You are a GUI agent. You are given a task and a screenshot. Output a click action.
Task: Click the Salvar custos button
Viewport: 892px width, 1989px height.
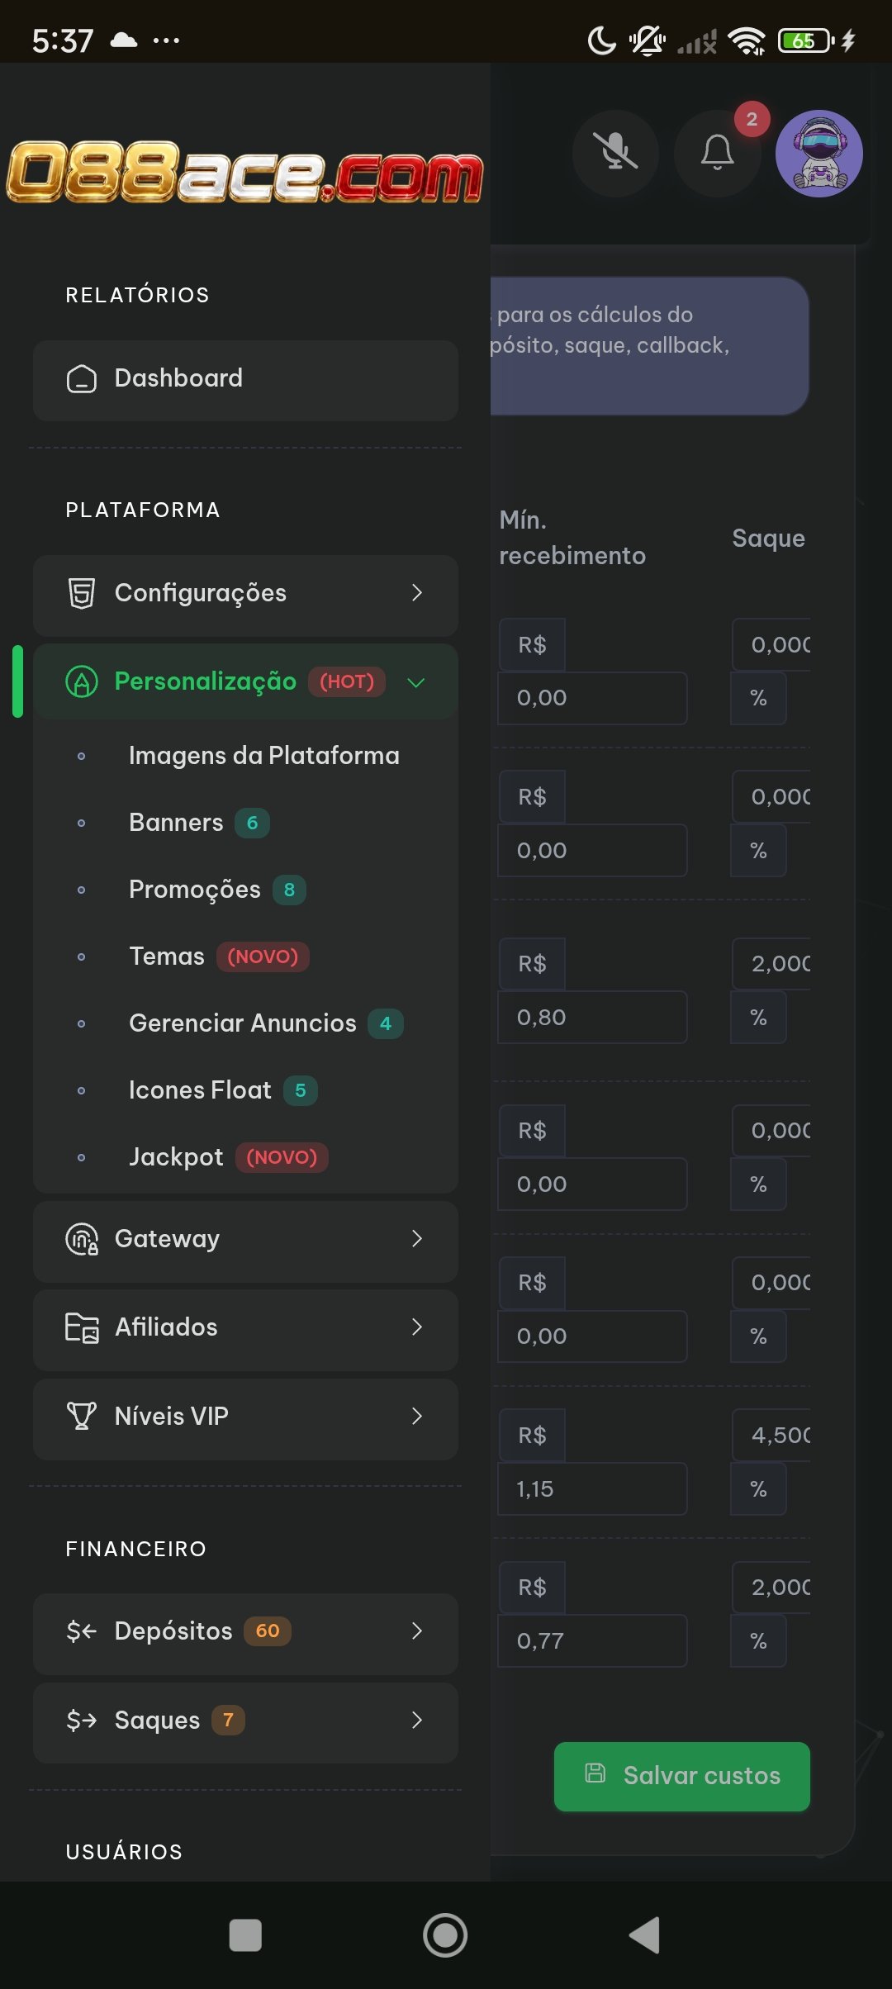click(x=682, y=1777)
